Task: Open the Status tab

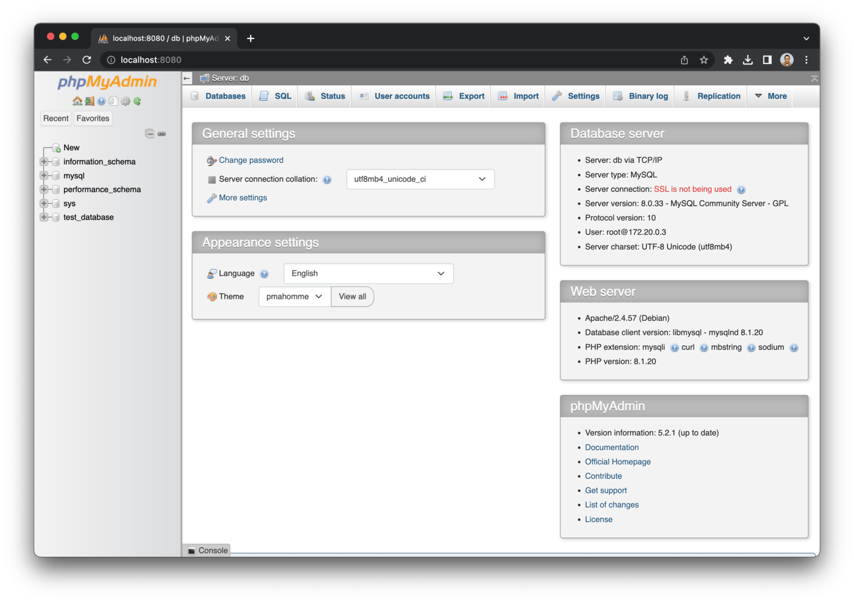Action: pos(325,96)
